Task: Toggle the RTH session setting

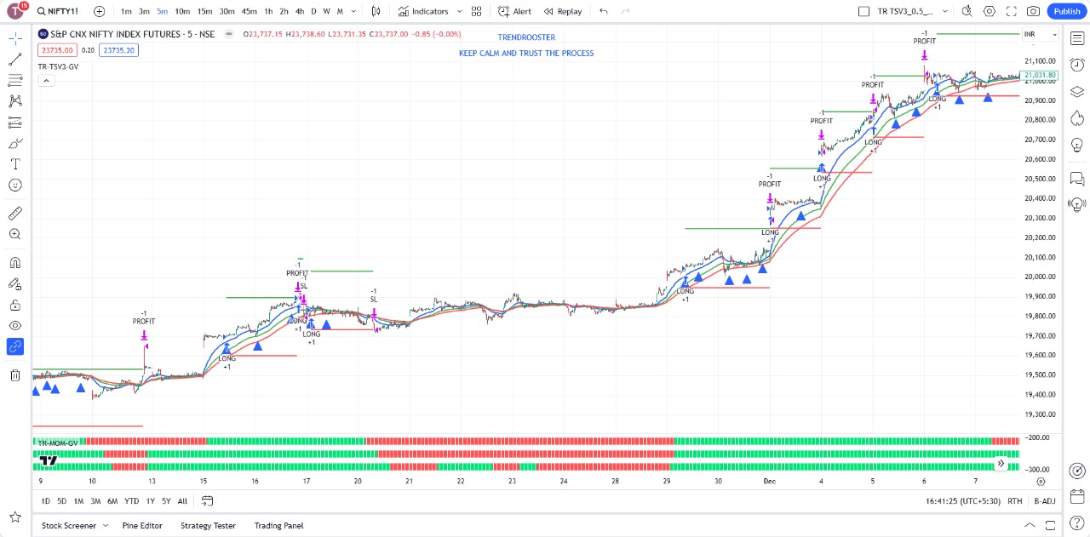Action: coord(1014,501)
